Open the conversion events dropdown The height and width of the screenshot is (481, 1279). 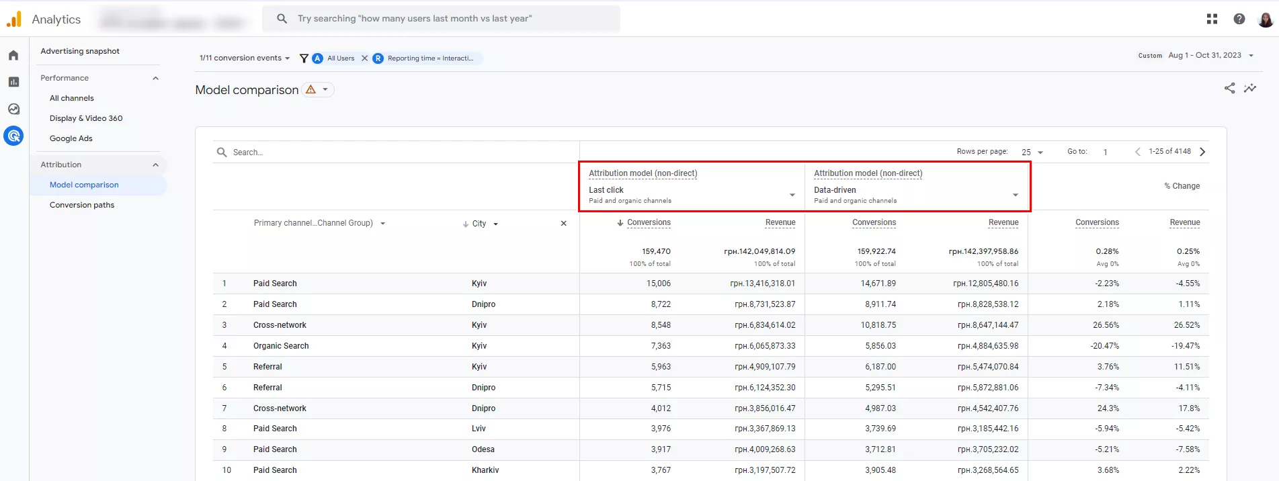(x=244, y=58)
